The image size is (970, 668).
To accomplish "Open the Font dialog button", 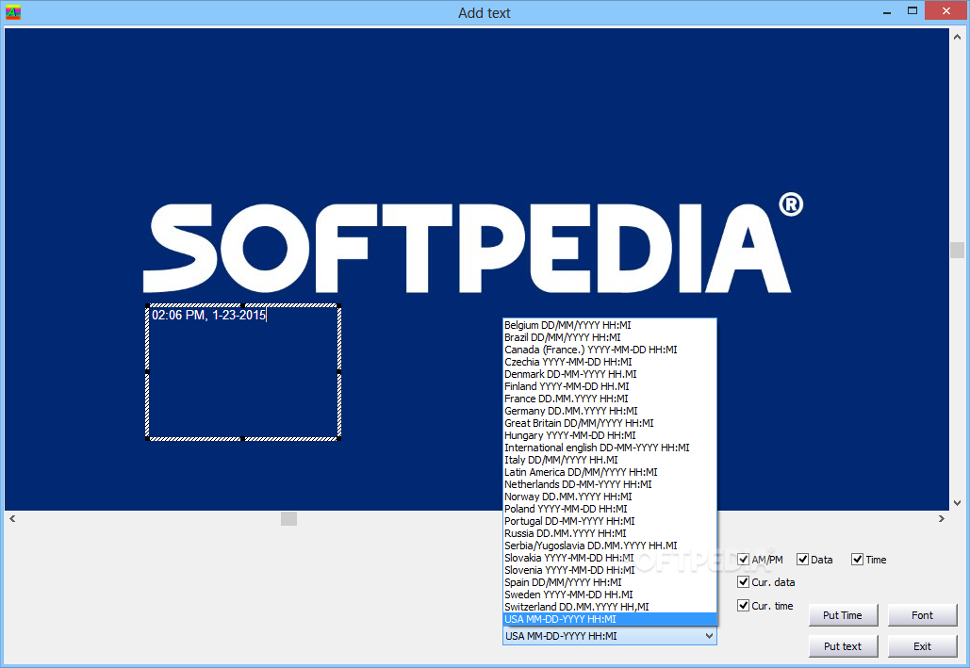I will click(922, 615).
